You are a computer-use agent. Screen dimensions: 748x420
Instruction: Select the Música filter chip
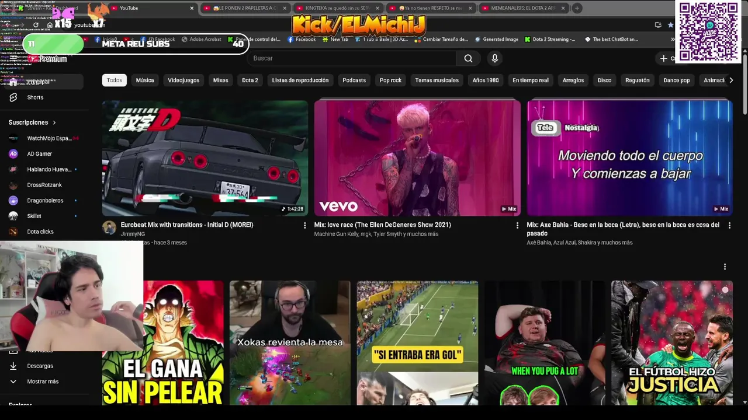click(145, 80)
